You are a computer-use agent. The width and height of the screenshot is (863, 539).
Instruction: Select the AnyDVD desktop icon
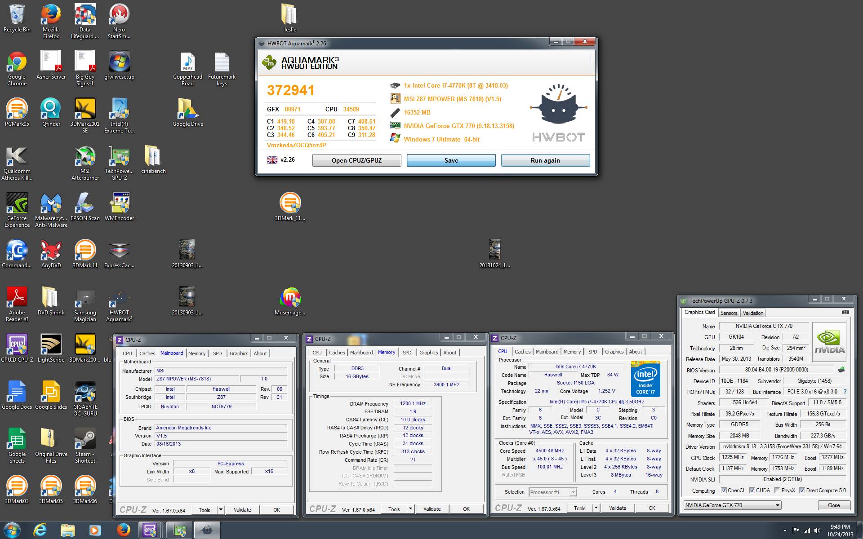[51, 254]
